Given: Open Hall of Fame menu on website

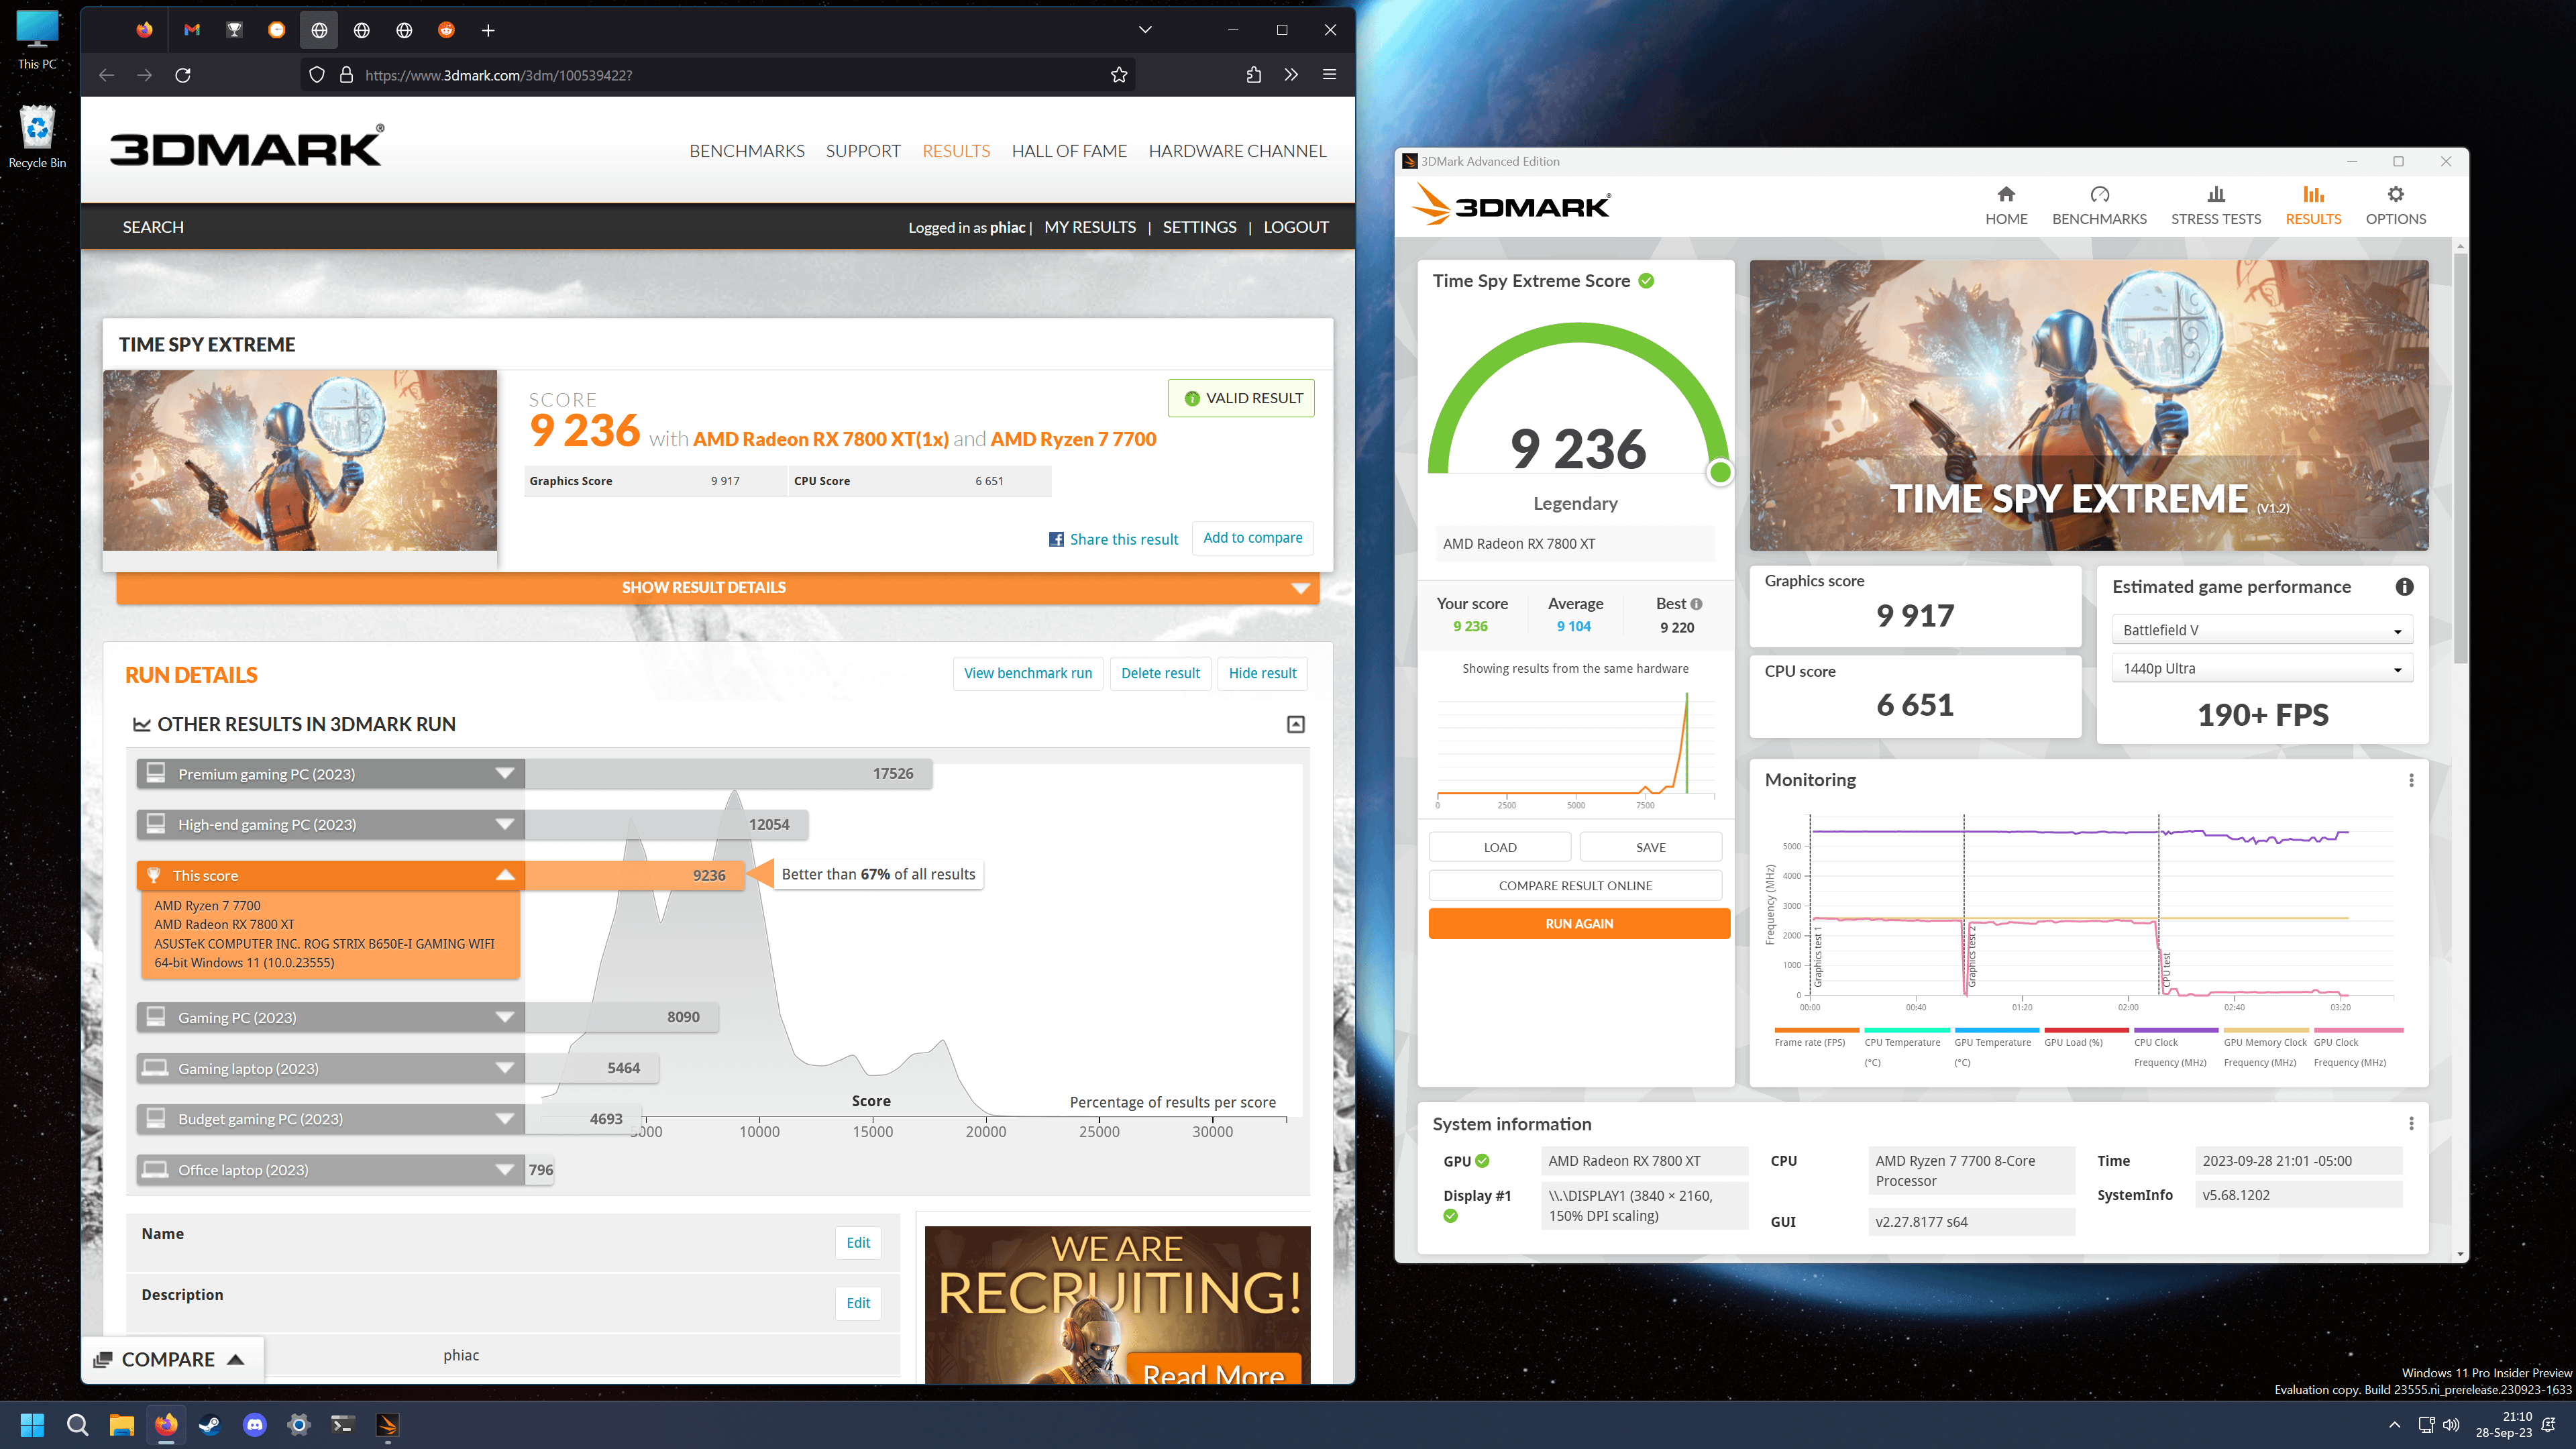Looking at the screenshot, I should (x=1069, y=151).
